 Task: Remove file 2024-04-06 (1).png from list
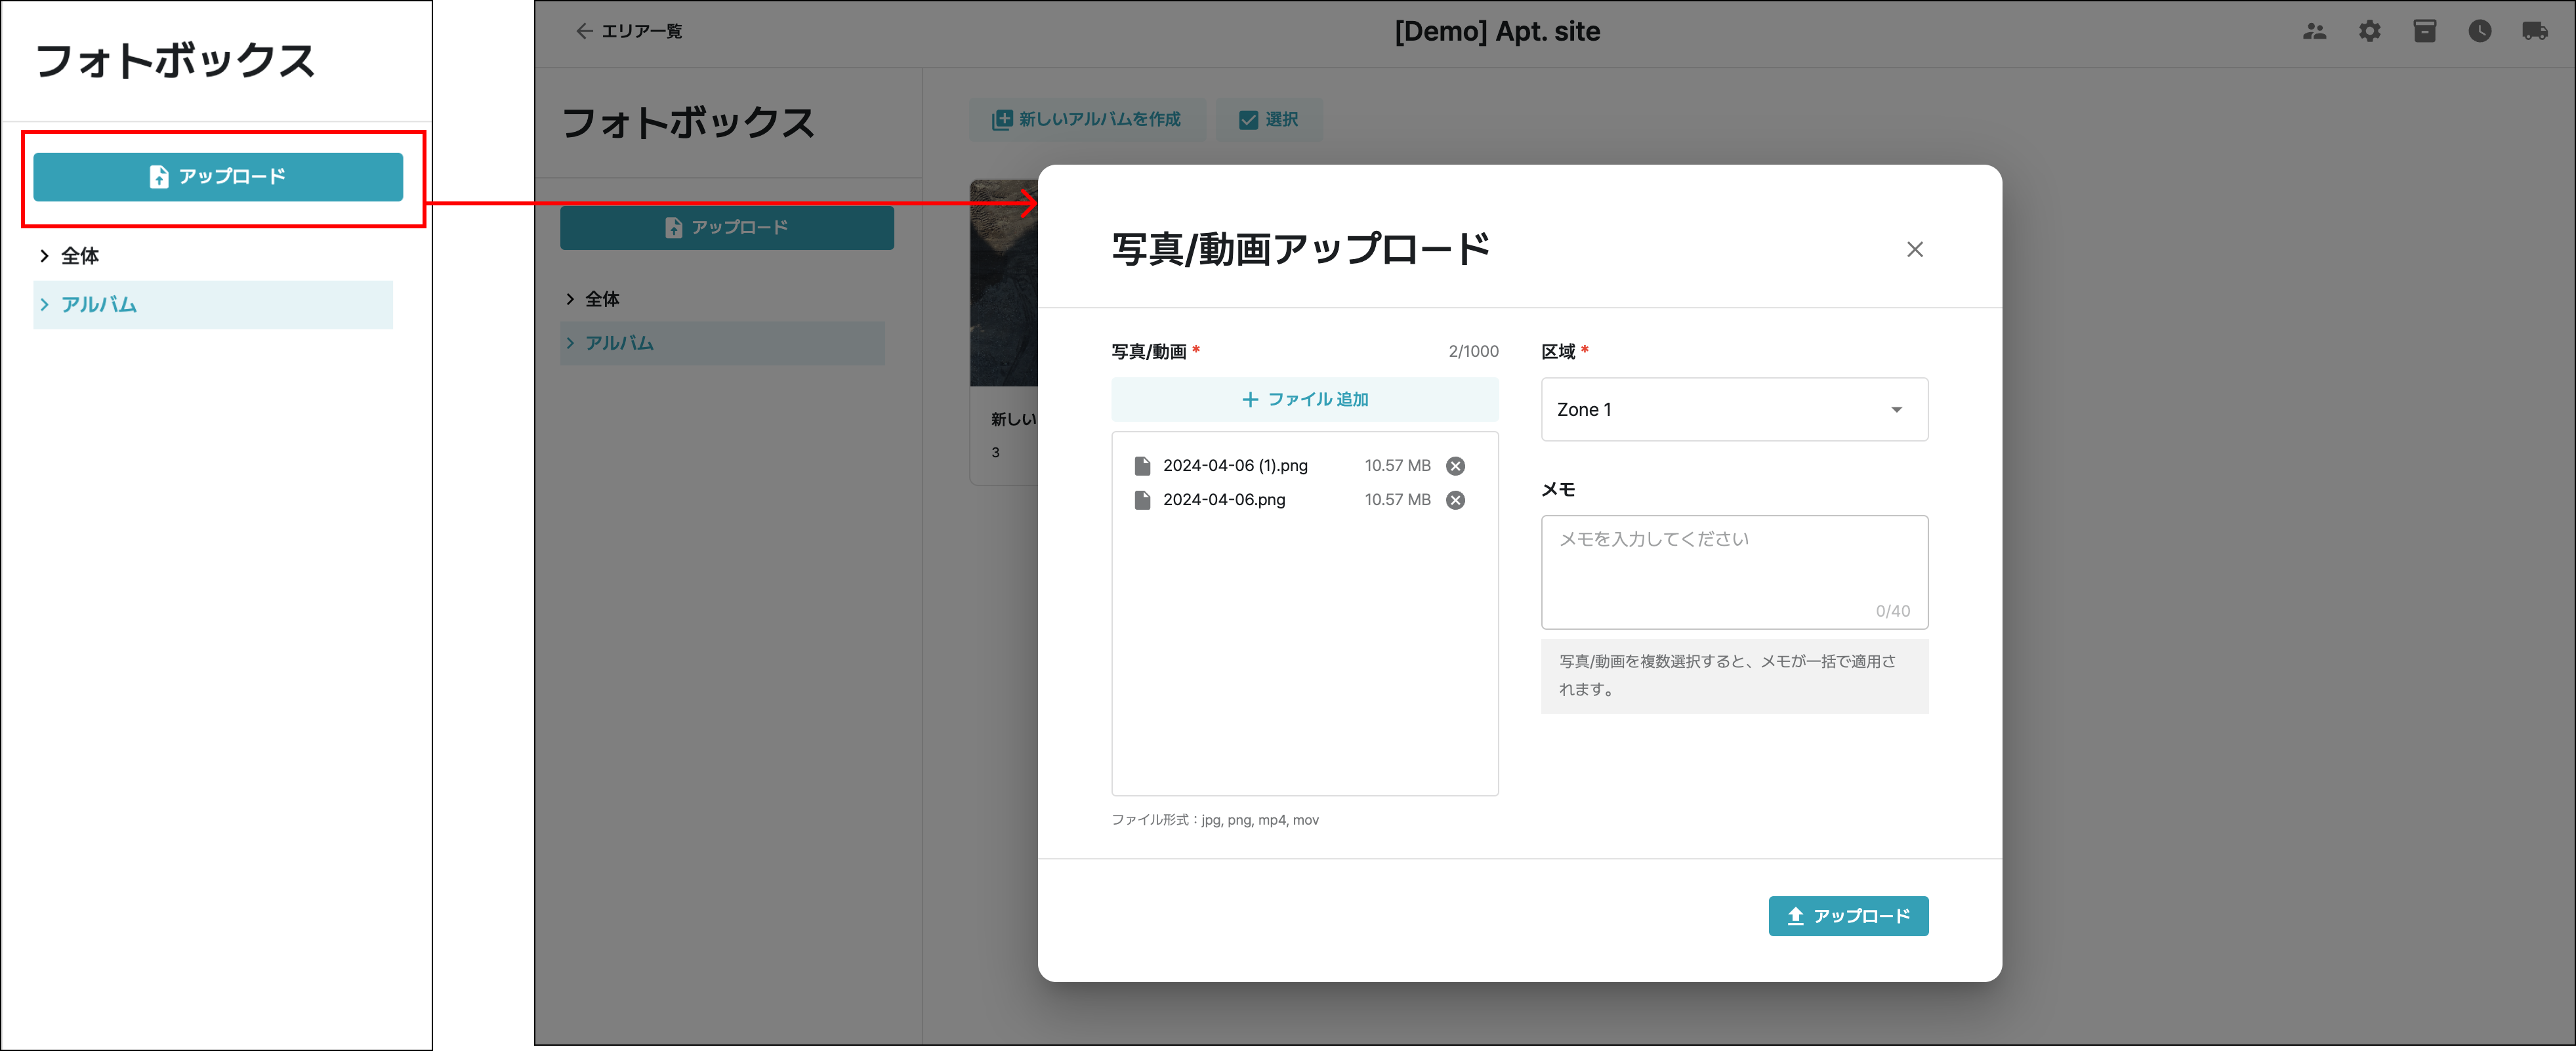pos(1455,466)
